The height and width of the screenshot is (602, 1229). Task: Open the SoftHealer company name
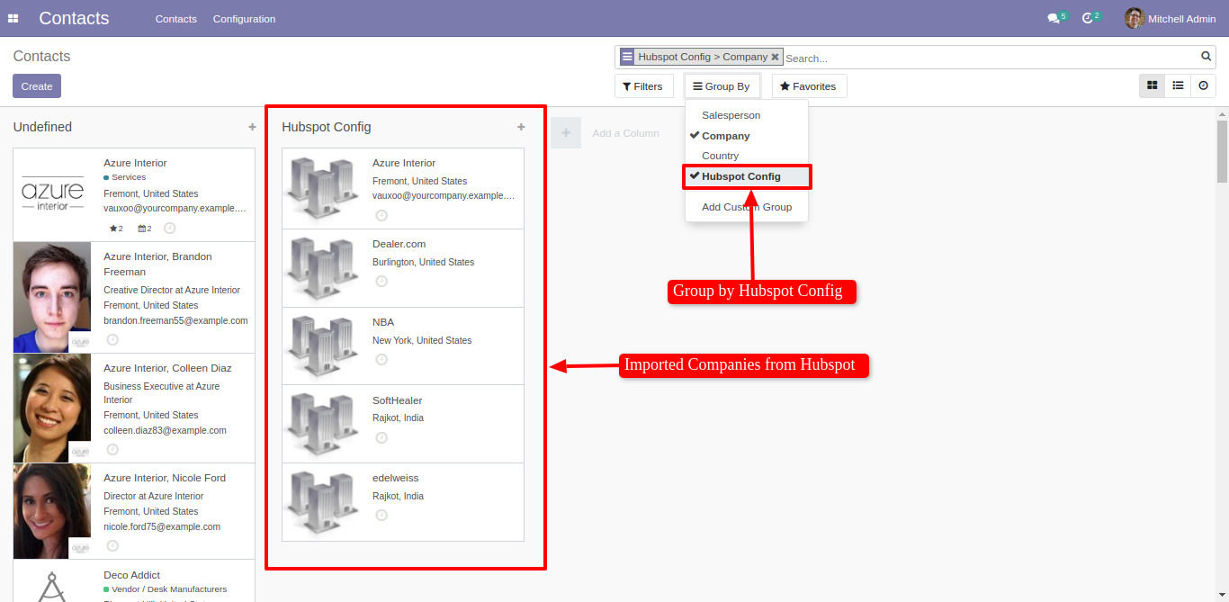coord(397,400)
